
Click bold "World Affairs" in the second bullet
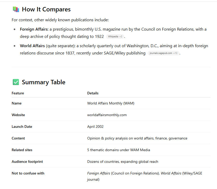[x=32, y=46]
